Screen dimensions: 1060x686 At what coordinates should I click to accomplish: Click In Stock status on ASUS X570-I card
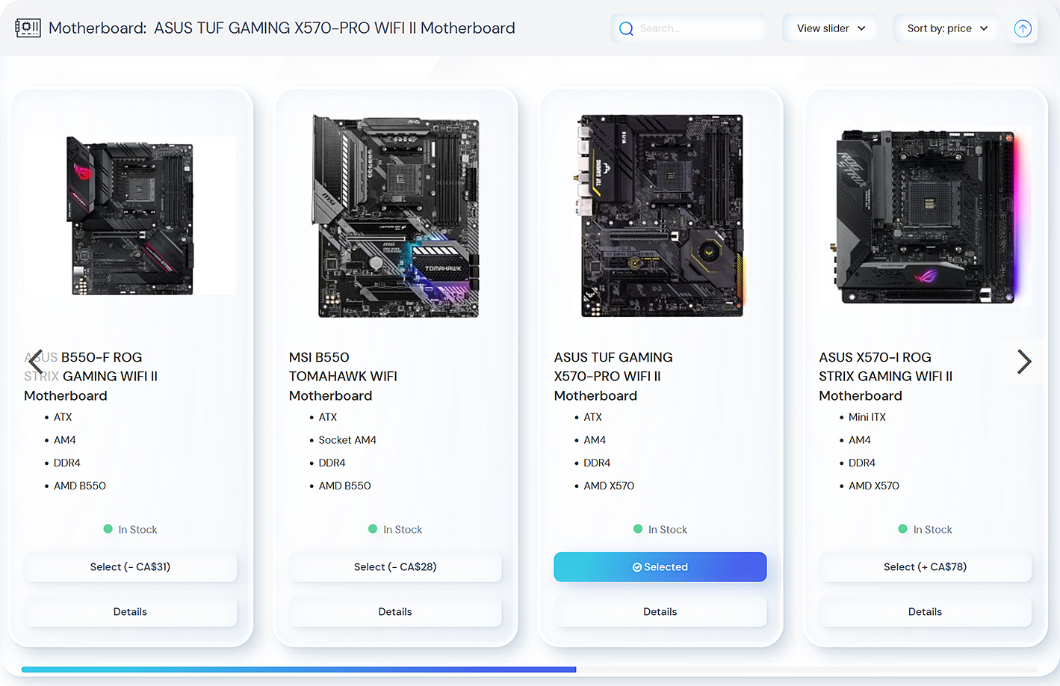point(925,530)
